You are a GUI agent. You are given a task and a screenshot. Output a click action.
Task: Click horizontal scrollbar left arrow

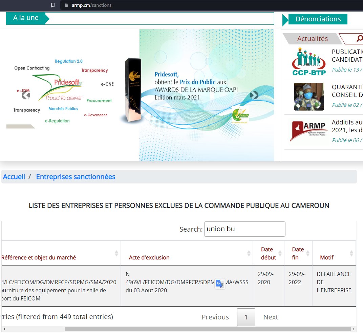point(4,329)
